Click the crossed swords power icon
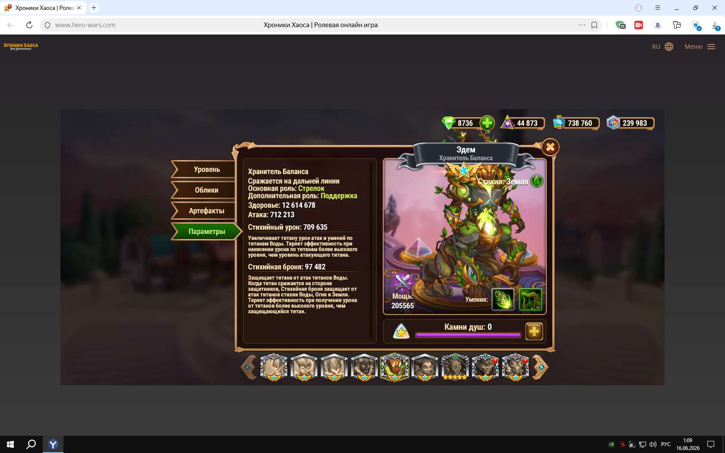 [403, 283]
